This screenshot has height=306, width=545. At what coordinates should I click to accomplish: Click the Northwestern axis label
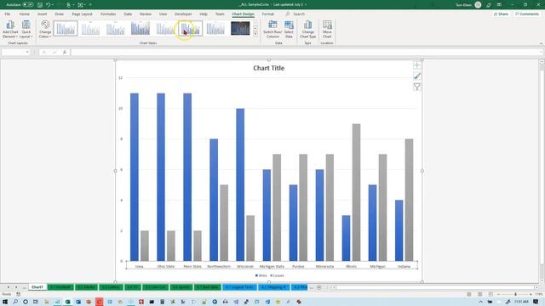coord(219,266)
